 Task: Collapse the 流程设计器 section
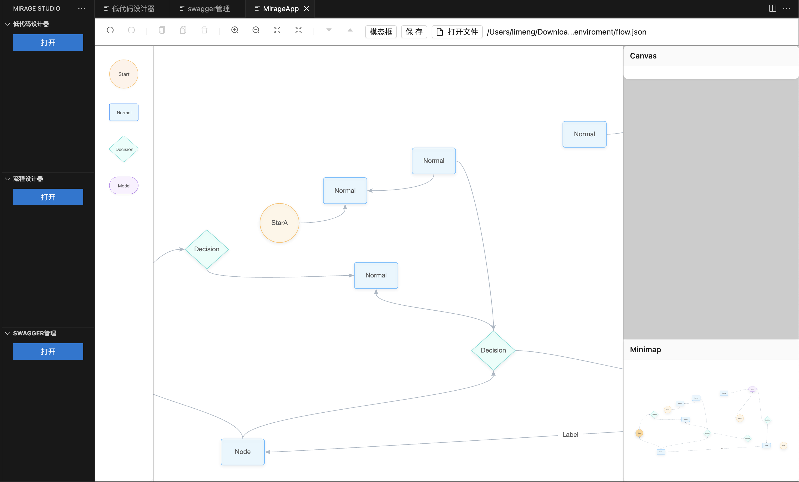point(8,179)
